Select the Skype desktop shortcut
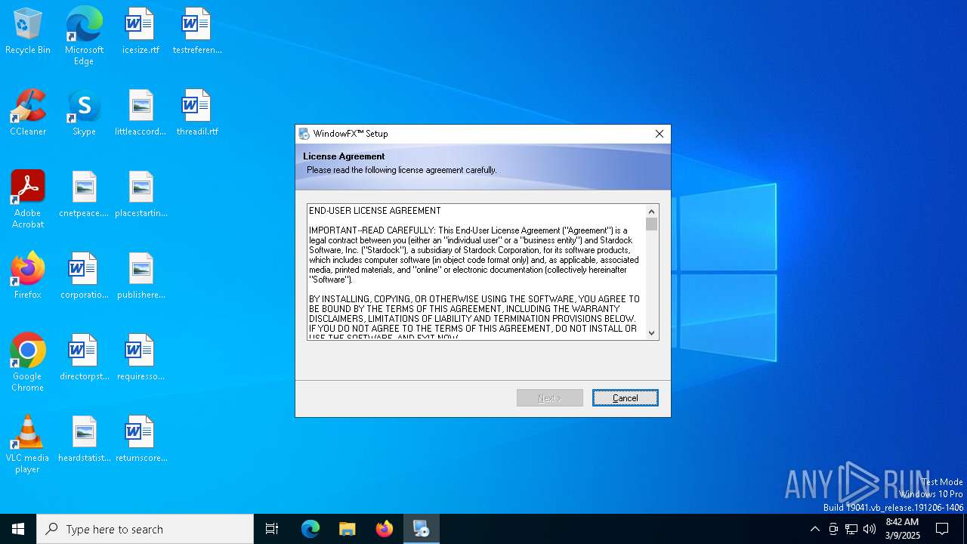This screenshot has height=544, width=967. pyautogui.click(x=84, y=113)
